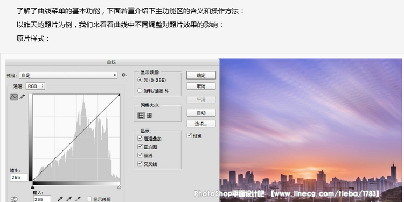The width and height of the screenshot is (404, 202).
Task: Pick the white point eyedropper
Action: (78, 199)
